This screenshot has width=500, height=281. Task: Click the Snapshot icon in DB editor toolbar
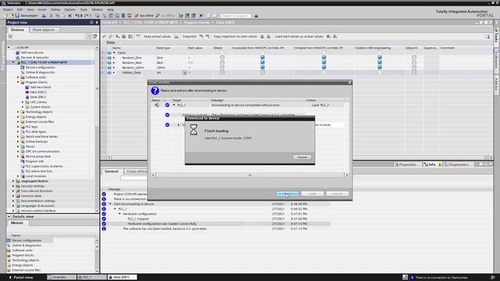(x=177, y=37)
